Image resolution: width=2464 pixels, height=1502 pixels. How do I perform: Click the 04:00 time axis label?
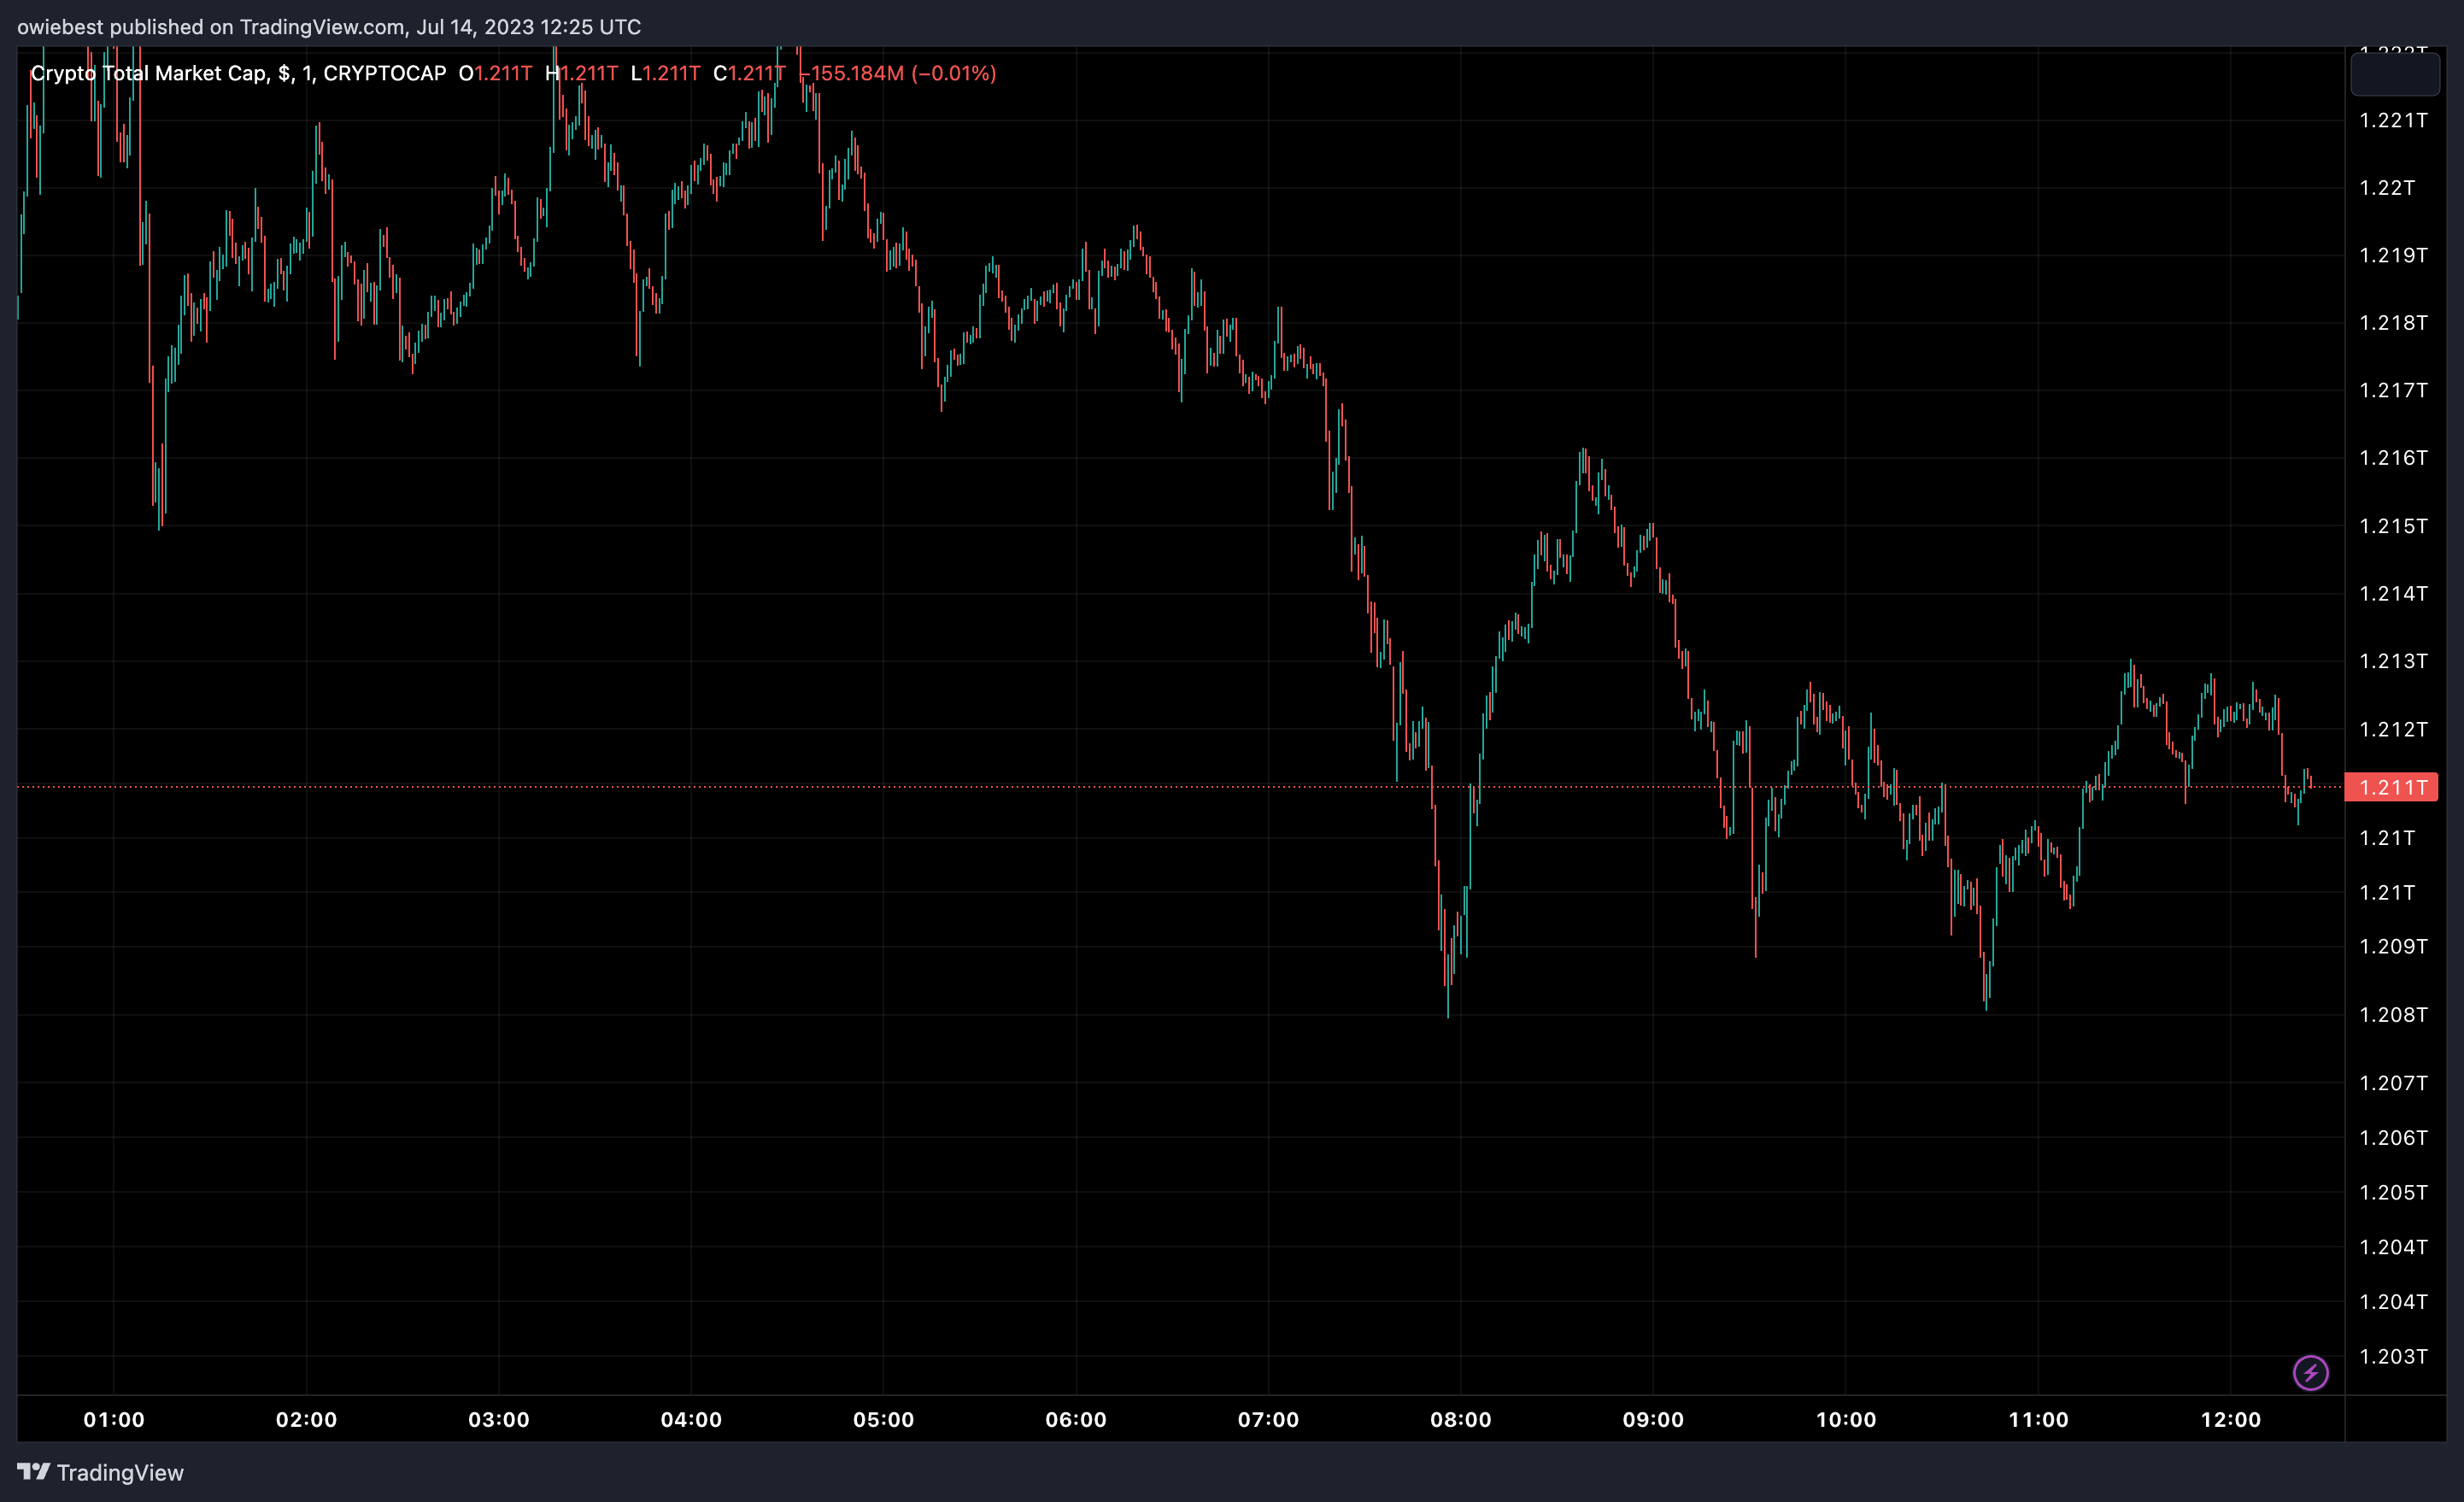[691, 1419]
